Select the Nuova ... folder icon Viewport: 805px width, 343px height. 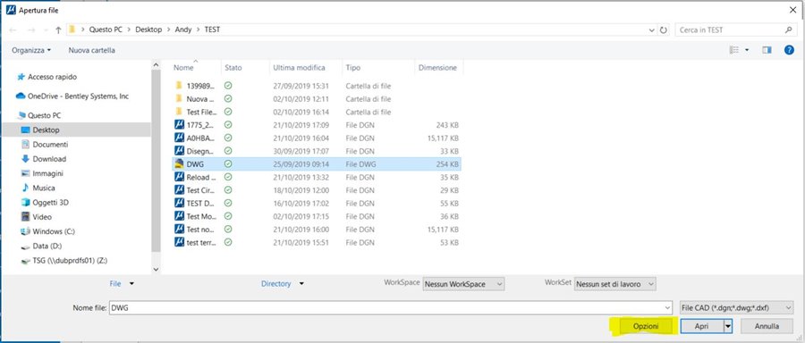click(x=179, y=98)
